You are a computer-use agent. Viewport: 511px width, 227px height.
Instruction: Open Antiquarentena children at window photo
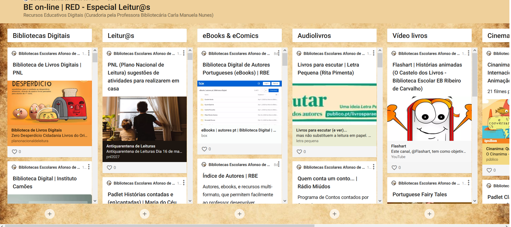click(x=144, y=119)
